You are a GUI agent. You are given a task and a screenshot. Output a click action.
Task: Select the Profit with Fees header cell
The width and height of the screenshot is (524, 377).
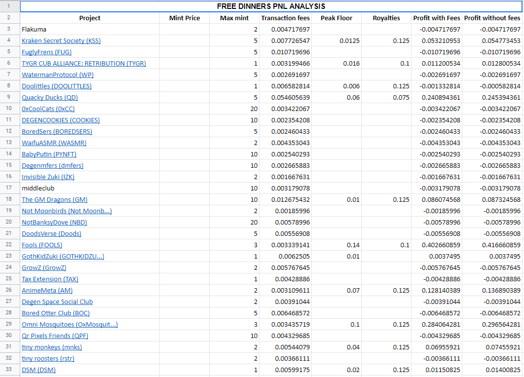point(437,18)
